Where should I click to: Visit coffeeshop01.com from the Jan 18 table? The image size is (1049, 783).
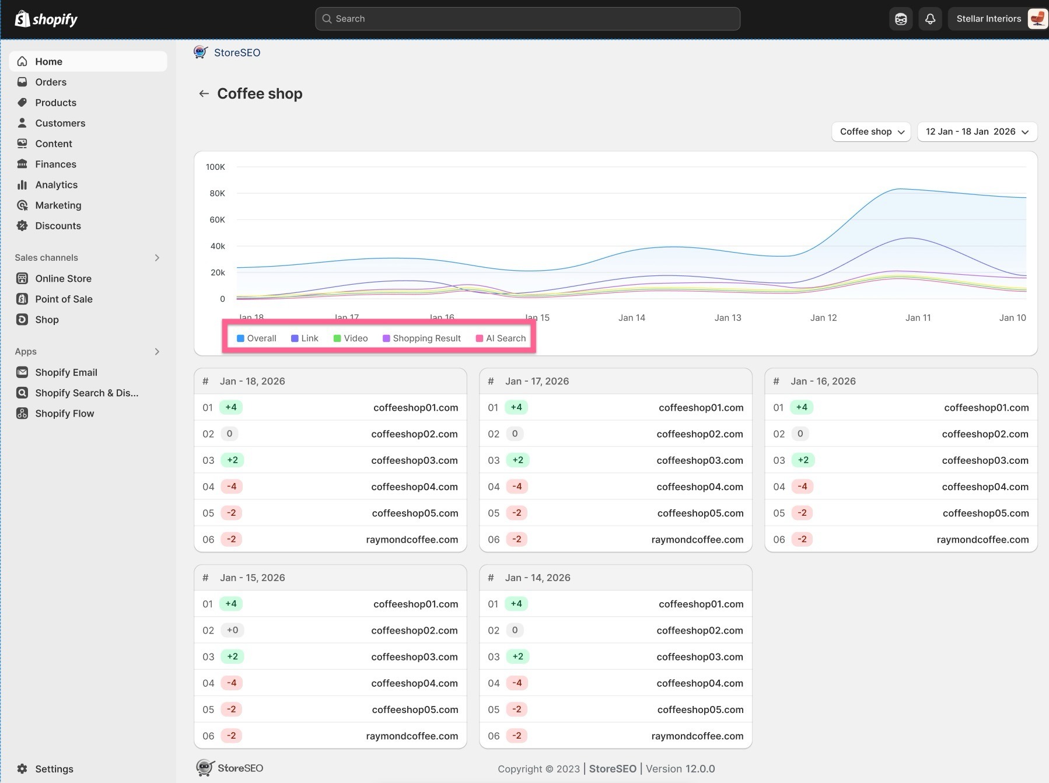pos(415,407)
